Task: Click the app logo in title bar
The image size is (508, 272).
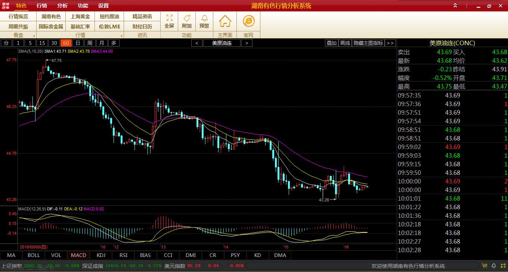Action: coord(6,6)
